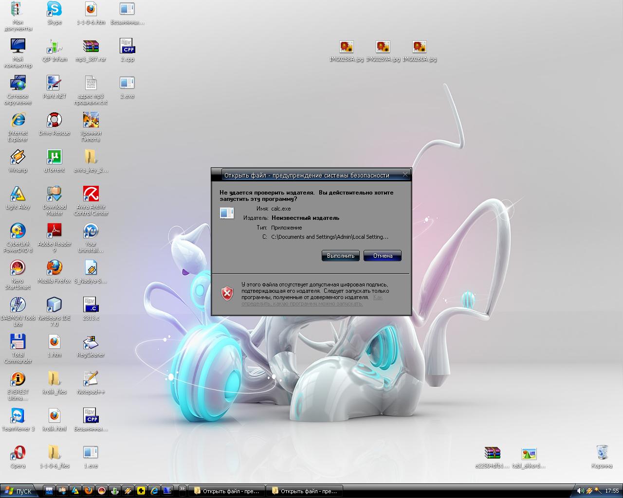Click the Выполнить button in security dialog
The height and width of the screenshot is (498, 623).
(341, 256)
